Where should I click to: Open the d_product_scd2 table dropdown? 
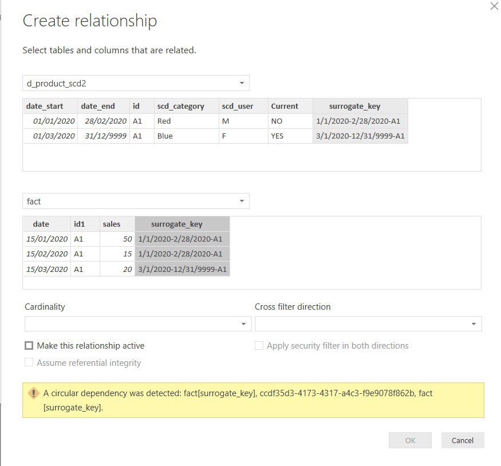pyautogui.click(x=136, y=83)
